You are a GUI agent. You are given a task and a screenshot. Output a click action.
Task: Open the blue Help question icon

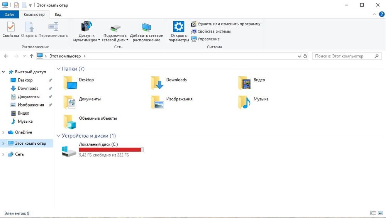click(x=381, y=15)
